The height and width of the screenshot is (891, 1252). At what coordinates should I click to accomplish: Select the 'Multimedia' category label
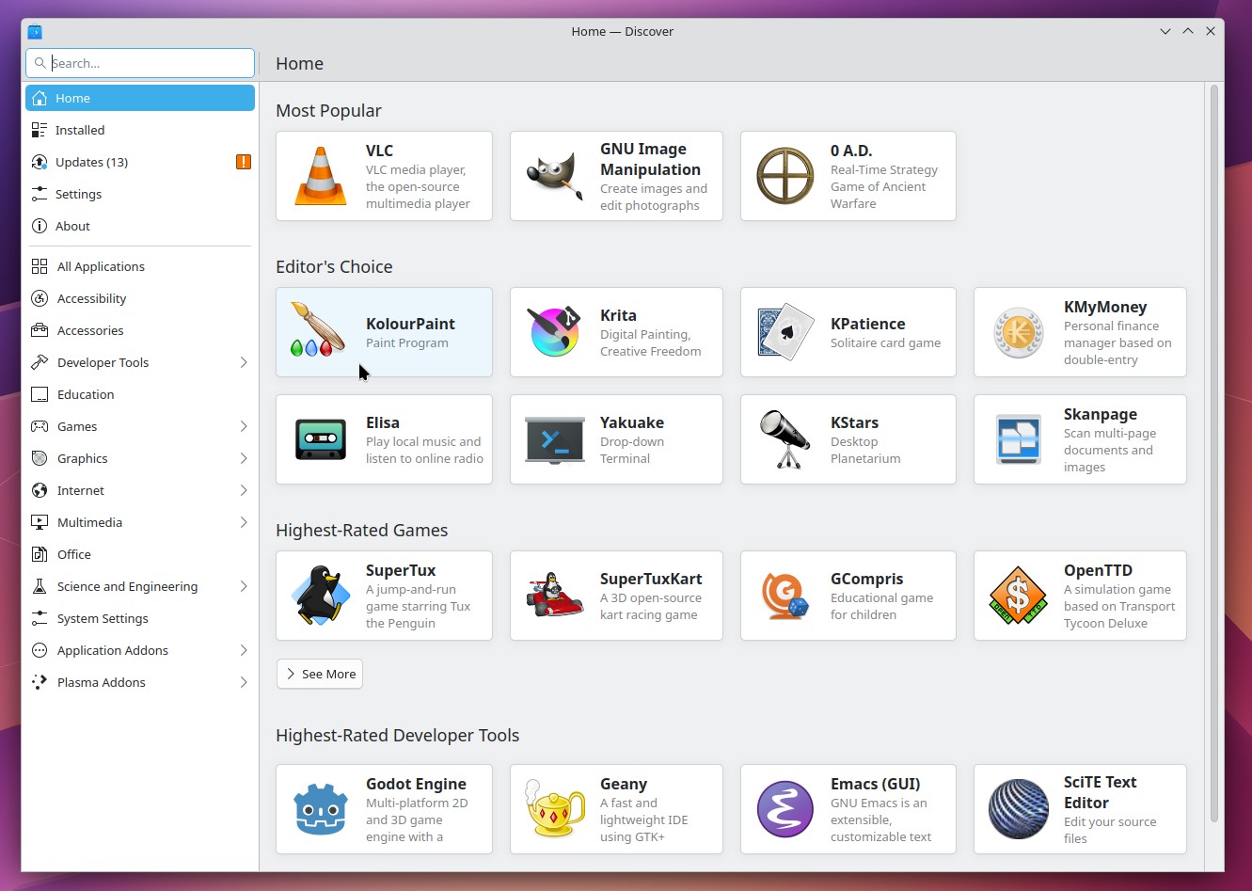(x=89, y=522)
